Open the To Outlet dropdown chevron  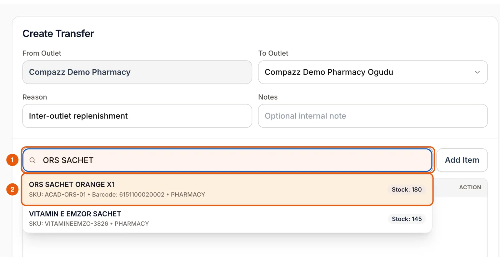pyautogui.click(x=477, y=72)
